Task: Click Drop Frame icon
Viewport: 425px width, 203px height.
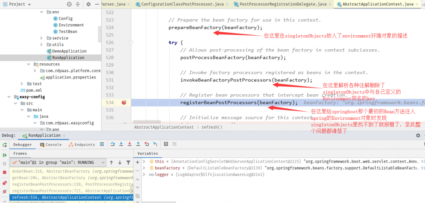Action: coord(147,144)
